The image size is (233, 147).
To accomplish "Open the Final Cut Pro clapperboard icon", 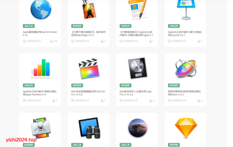I will coord(89,69).
